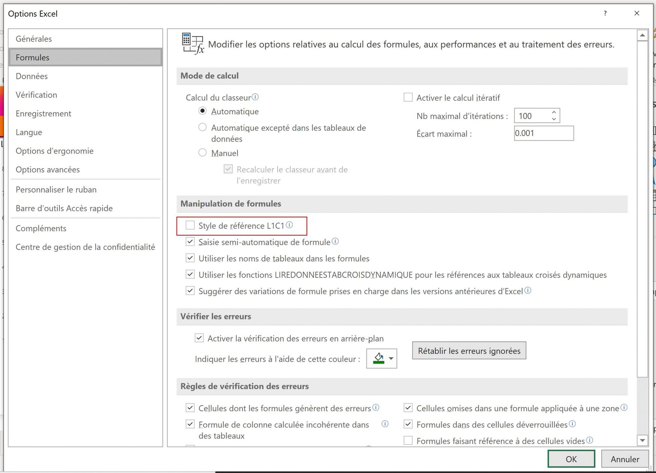The height and width of the screenshot is (473, 656).
Task: Open the error indicator color dropdown
Action: 391,359
